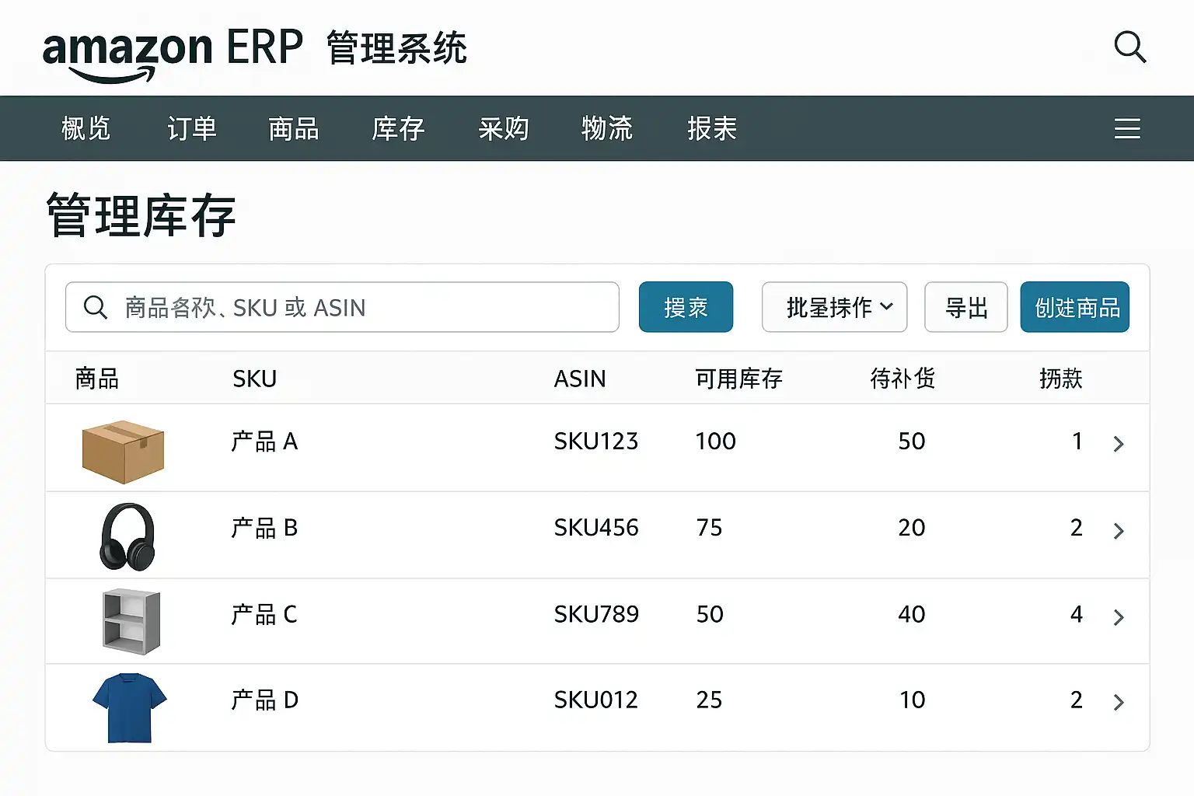1194x796 pixels.
Task: Expand the 产品 B row chevron
Action: pos(1119,531)
